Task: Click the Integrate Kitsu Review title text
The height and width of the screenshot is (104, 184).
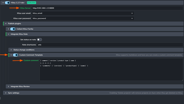Action: tap(20, 86)
